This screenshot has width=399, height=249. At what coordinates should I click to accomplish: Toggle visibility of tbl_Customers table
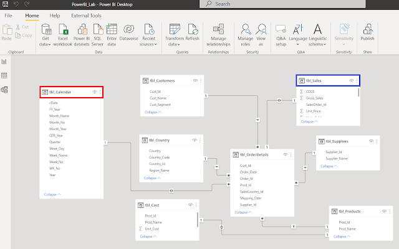point(195,80)
